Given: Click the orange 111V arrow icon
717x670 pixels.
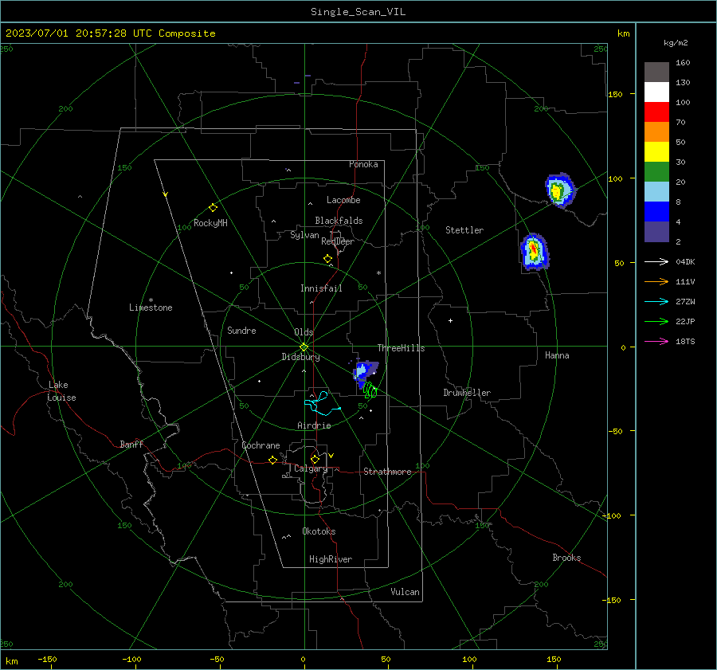Looking at the screenshot, I should click(x=656, y=282).
